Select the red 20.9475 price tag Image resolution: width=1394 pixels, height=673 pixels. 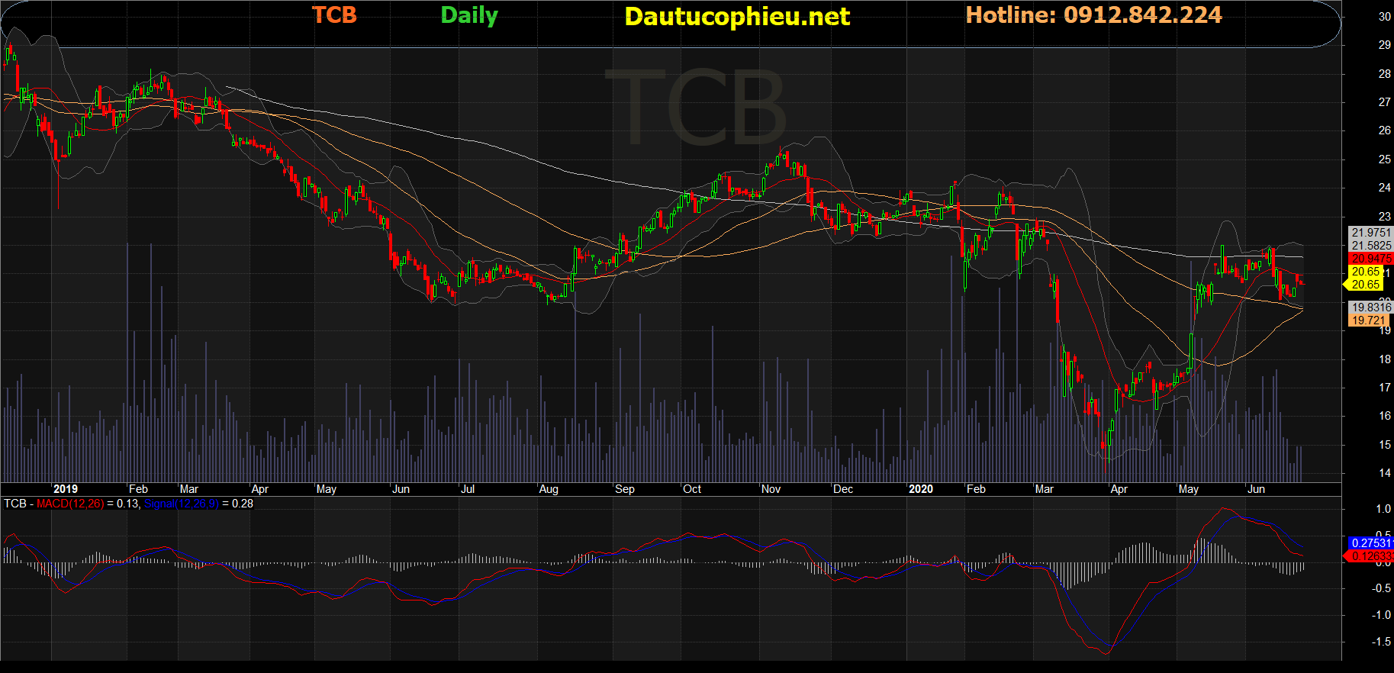(x=1370, y=259)
